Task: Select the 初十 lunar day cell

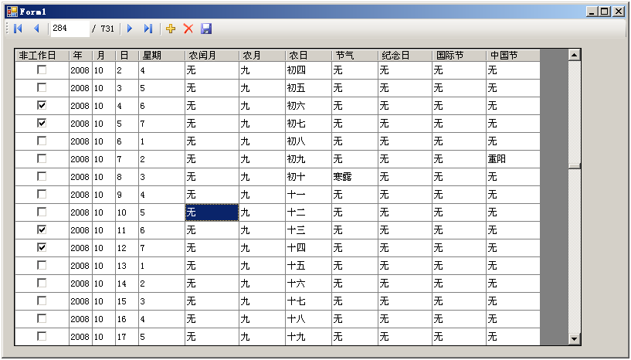Action: [309, 177]
